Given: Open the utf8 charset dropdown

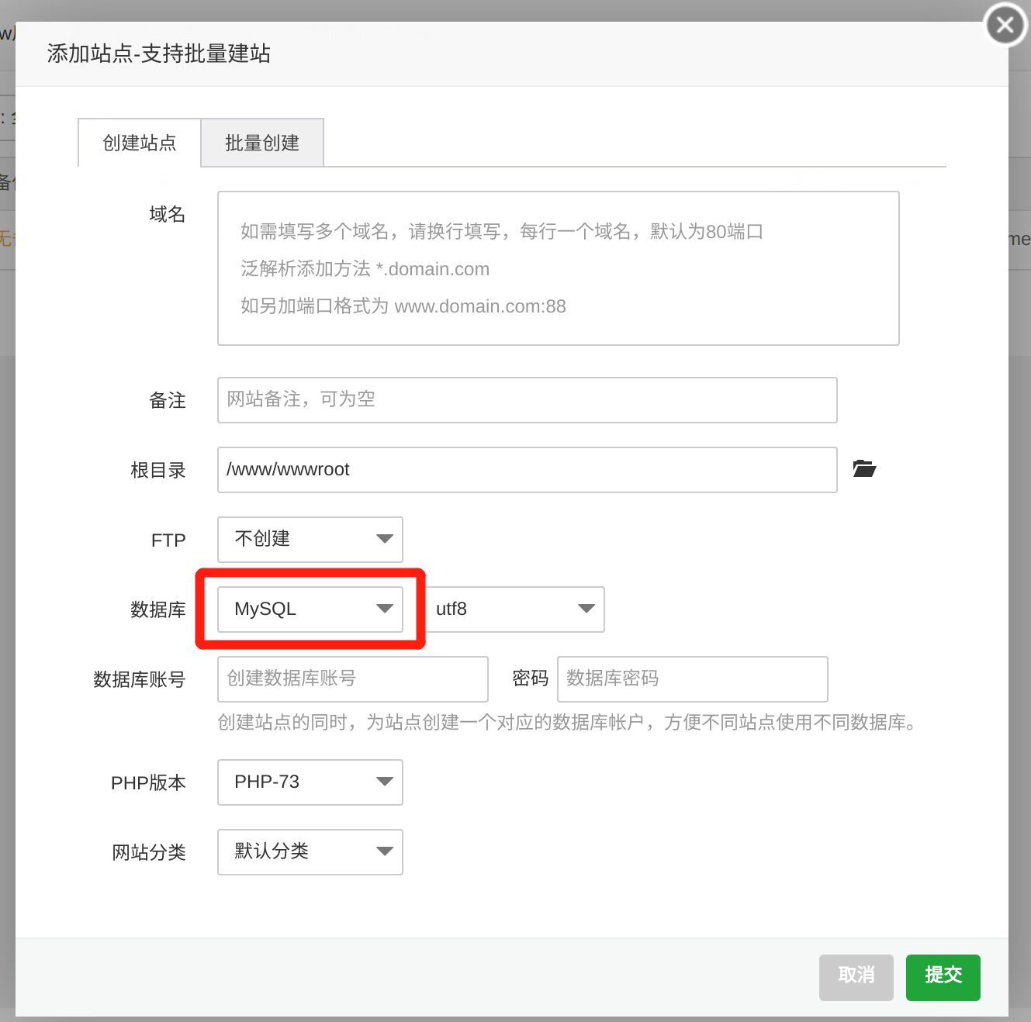Looking at the screenshot, I should pyautogui.click(x=515, y=609).
